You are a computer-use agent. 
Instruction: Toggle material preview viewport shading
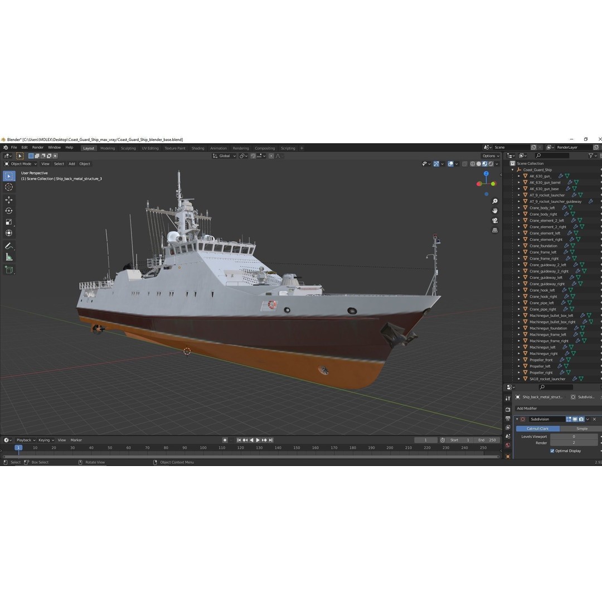click(x=485, y=164)
